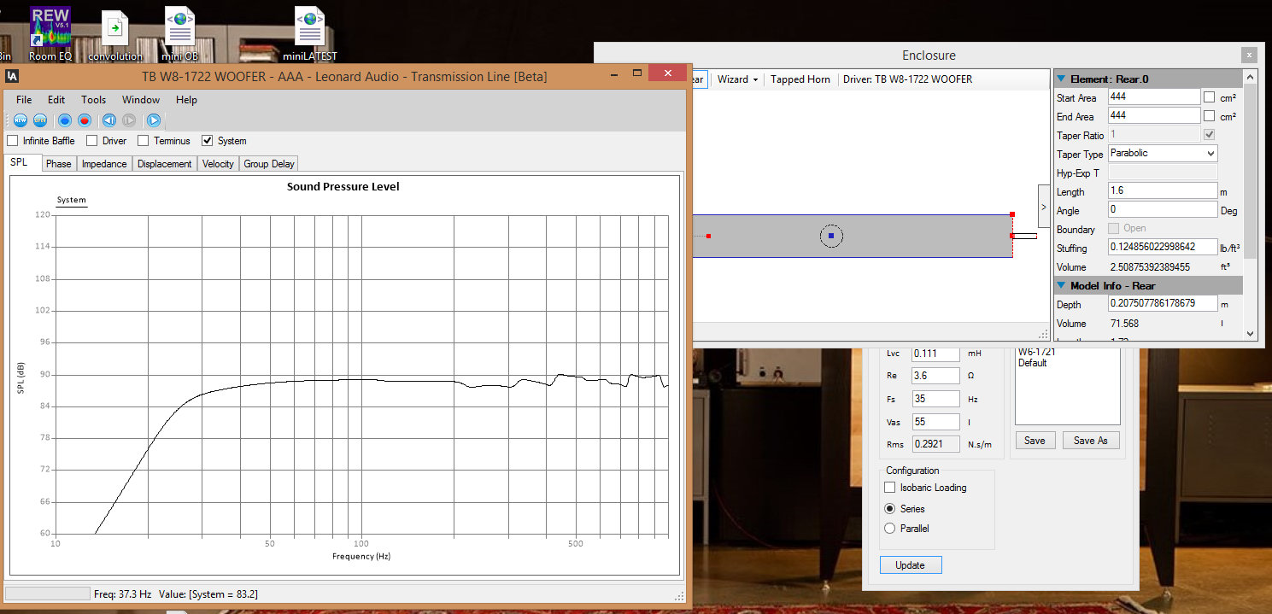The image size is (1272, 614).
Task: Select the mini OB desktop file
Action: [x=179, y=34]
